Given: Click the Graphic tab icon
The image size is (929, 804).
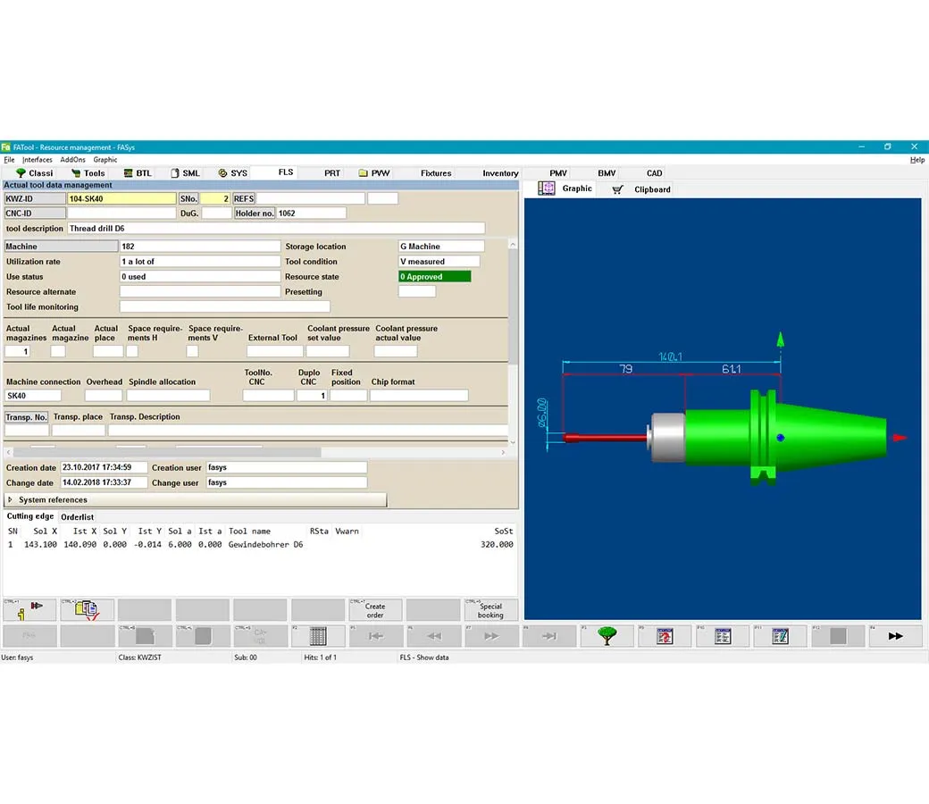Looking at the screenshot, I should (x=547, y=188).
